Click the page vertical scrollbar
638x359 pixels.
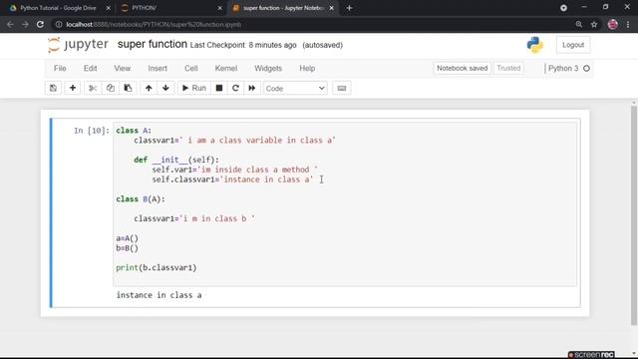pos(634,215)
